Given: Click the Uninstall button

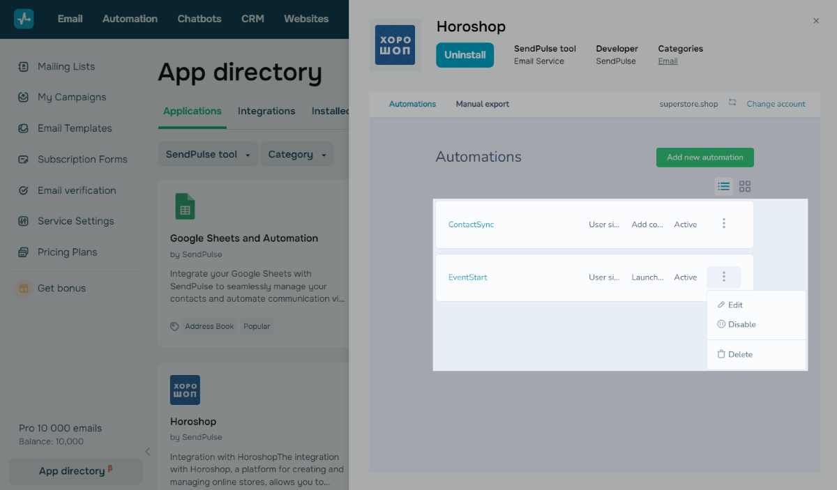Looking at the screenshot, I should [465, 55].
